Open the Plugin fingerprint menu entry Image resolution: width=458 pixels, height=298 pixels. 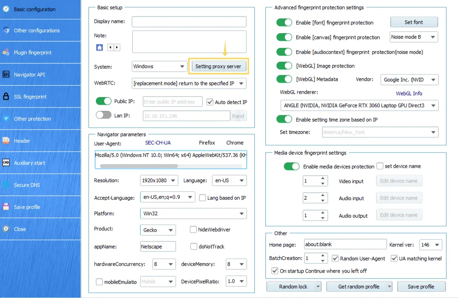click(x=40, y=52)
